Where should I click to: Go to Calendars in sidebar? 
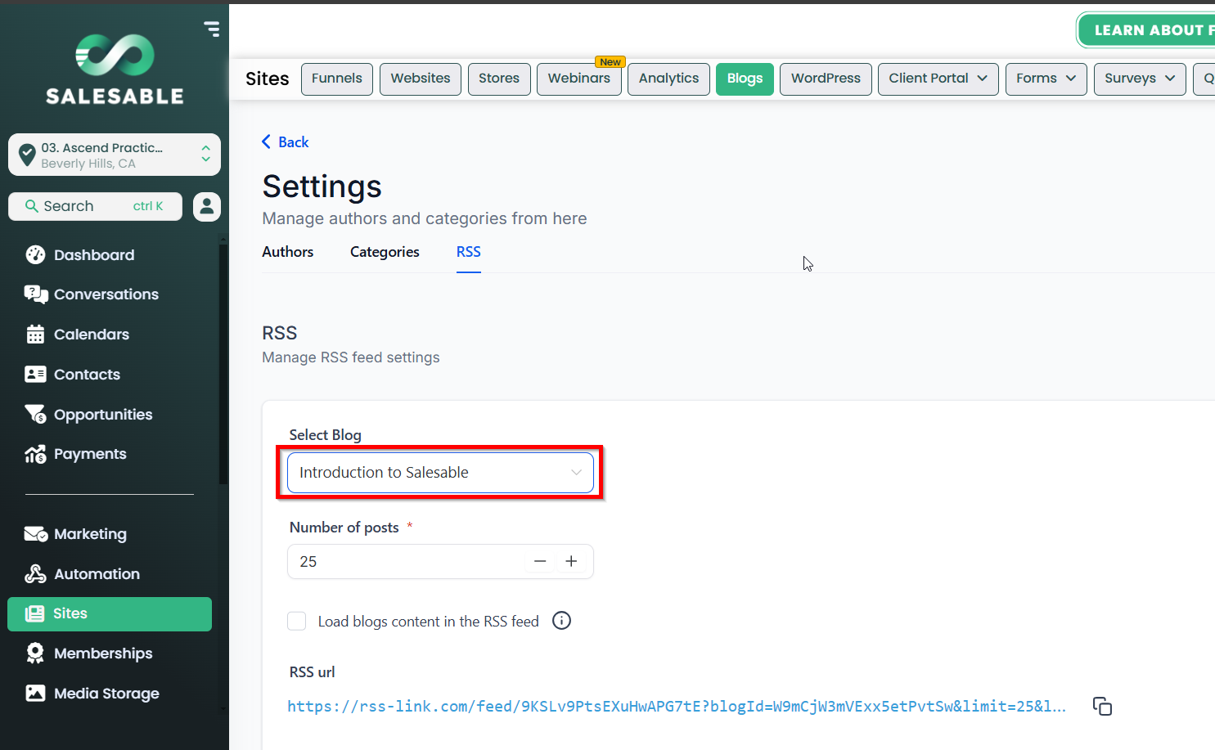(92, 335)
